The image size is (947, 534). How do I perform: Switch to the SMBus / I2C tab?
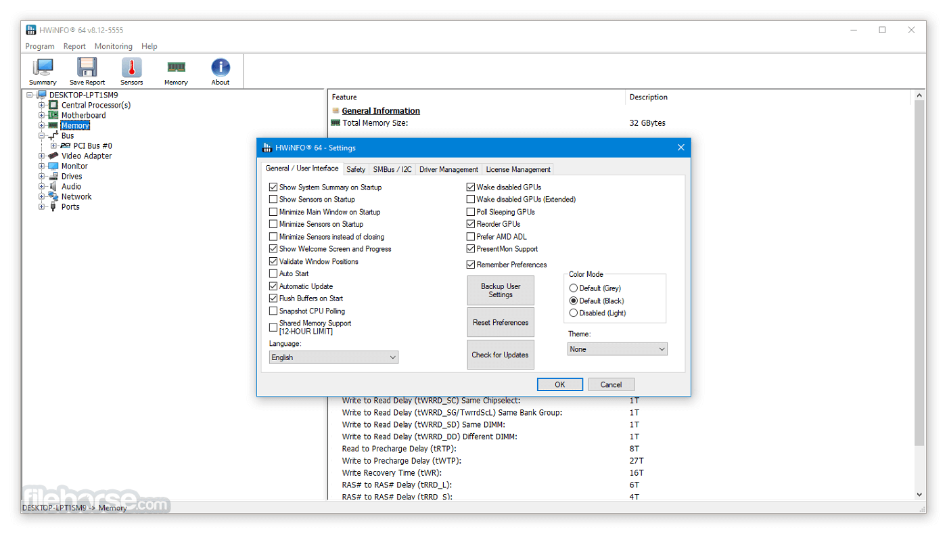click(x=392, y=169)
